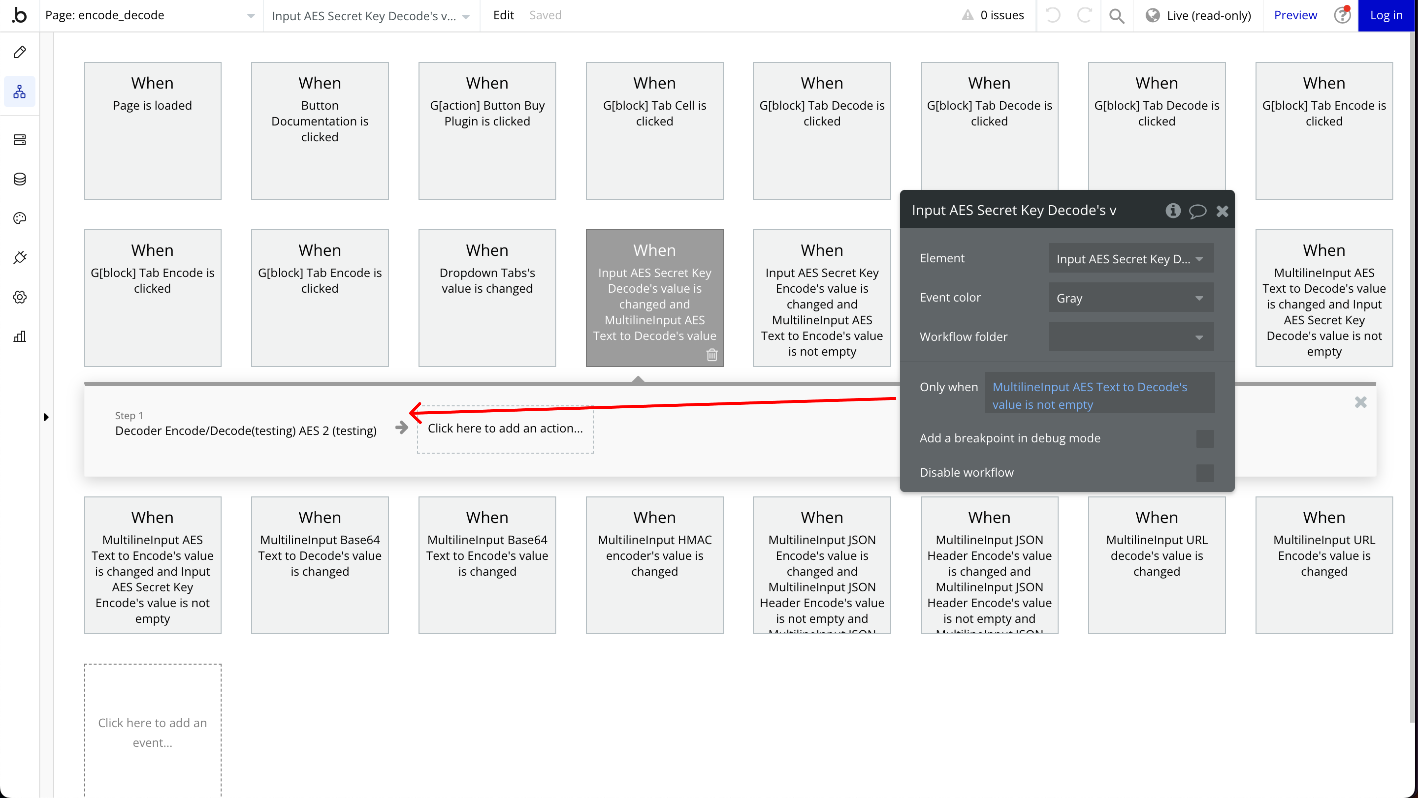1418x798 pixels.
Task: Click the Preview link
Action: pos(1295,15)
